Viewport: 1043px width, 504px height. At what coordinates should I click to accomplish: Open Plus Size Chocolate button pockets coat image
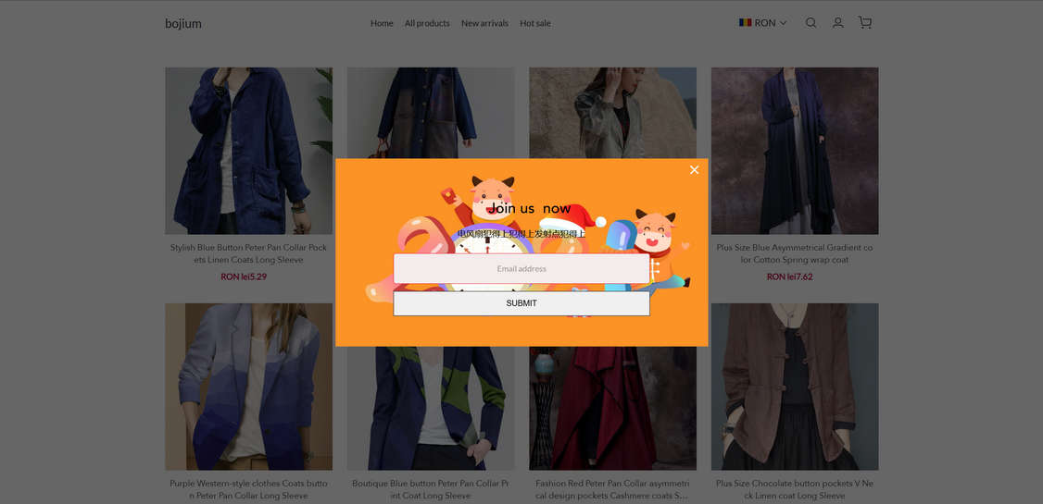click(795, 387)
